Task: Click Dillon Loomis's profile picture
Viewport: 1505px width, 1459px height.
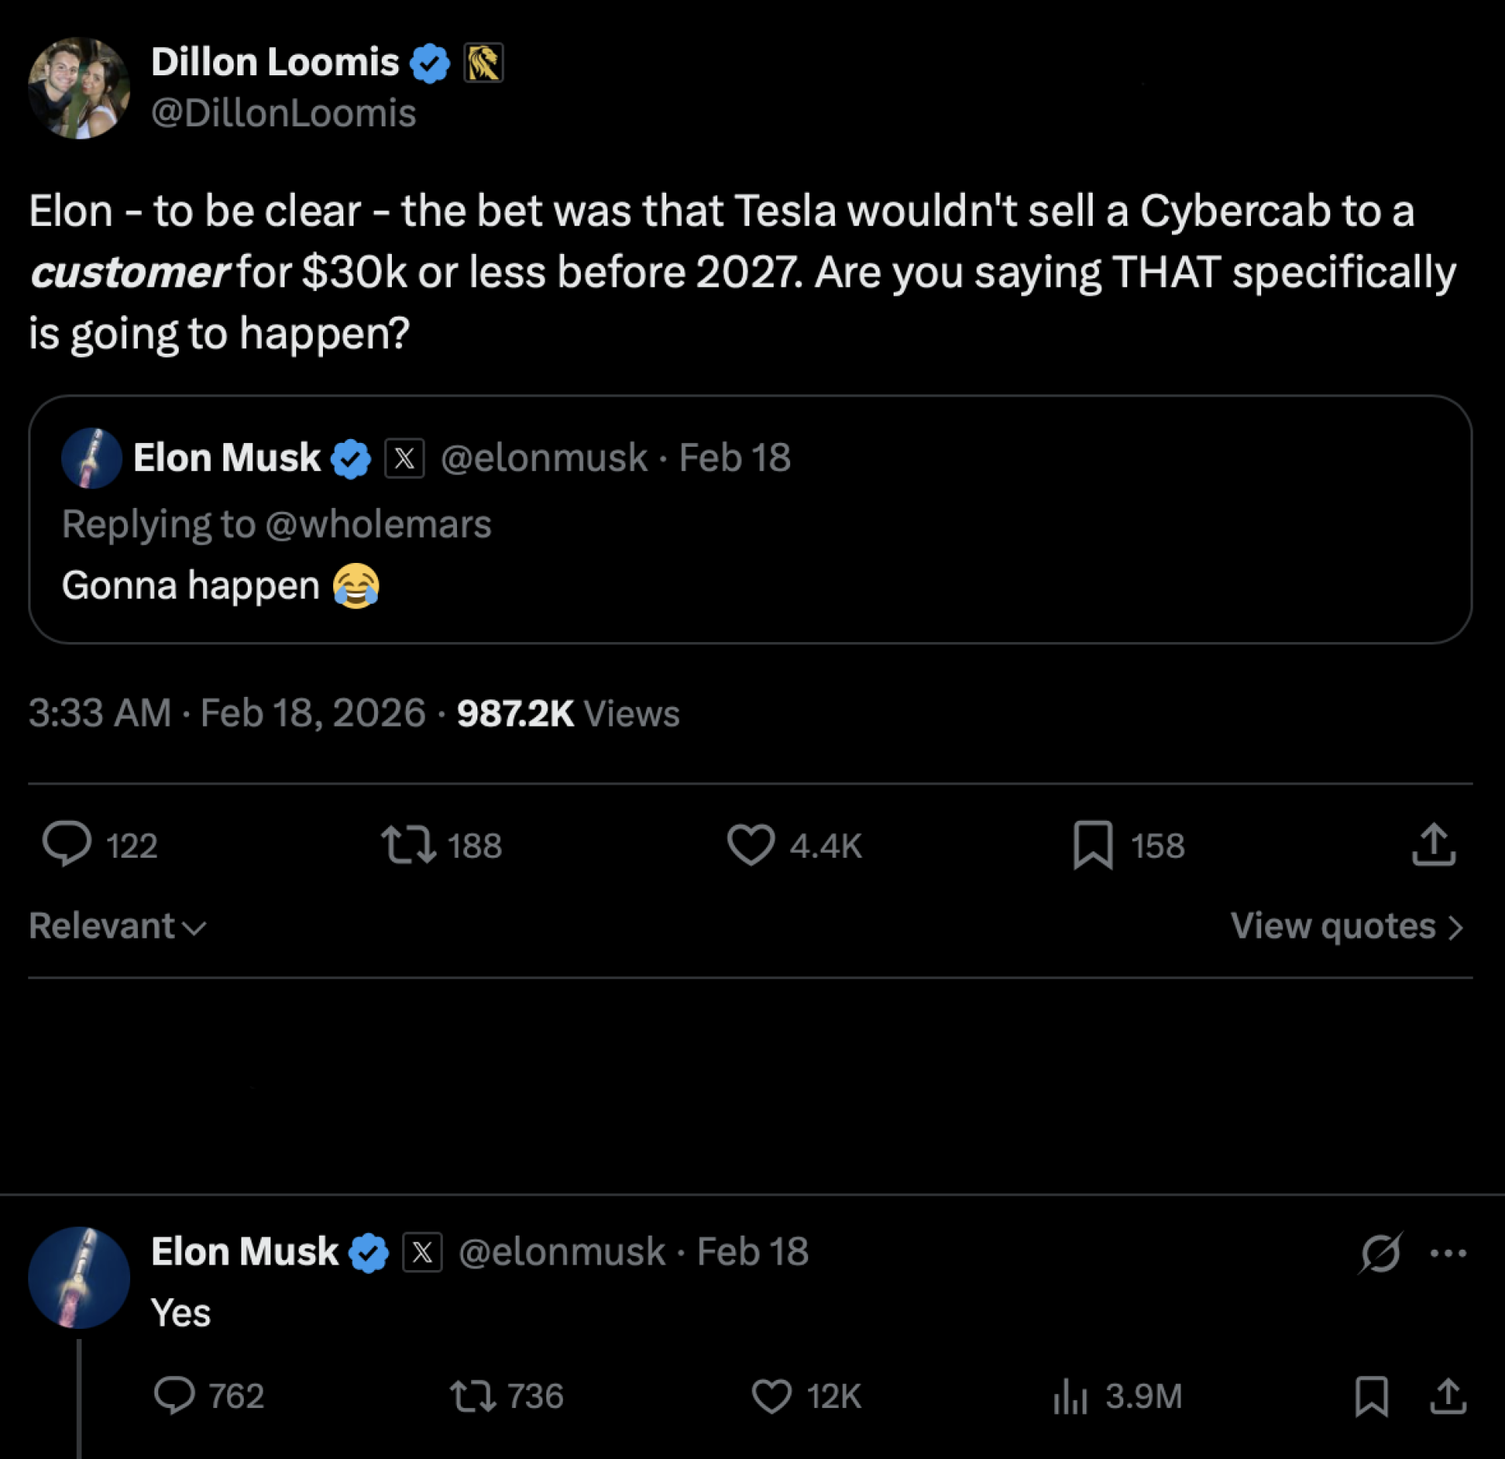Action: (78, 88)
